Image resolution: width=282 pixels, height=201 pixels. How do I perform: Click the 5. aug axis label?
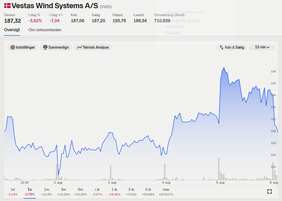220,182
